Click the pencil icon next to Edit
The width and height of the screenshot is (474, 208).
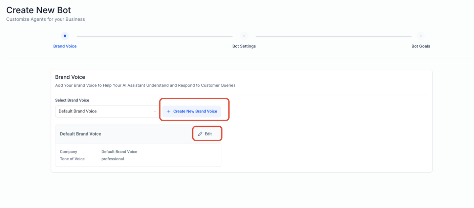(200, 134)
